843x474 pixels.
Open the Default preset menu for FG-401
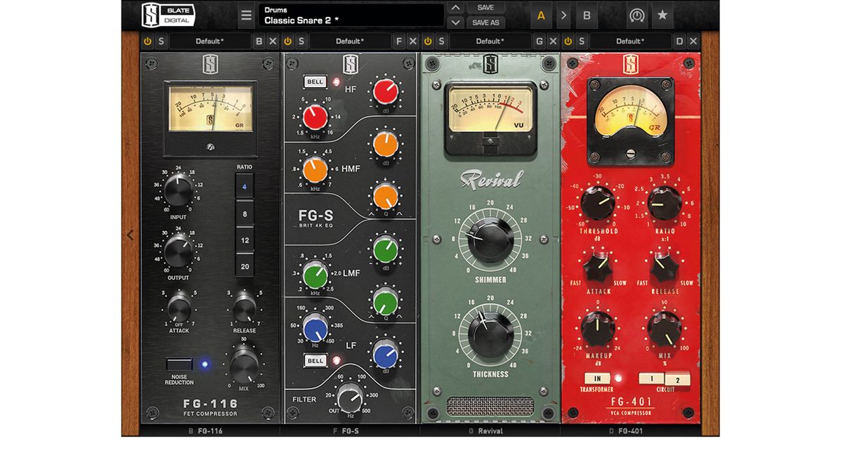tap(632, 41)
